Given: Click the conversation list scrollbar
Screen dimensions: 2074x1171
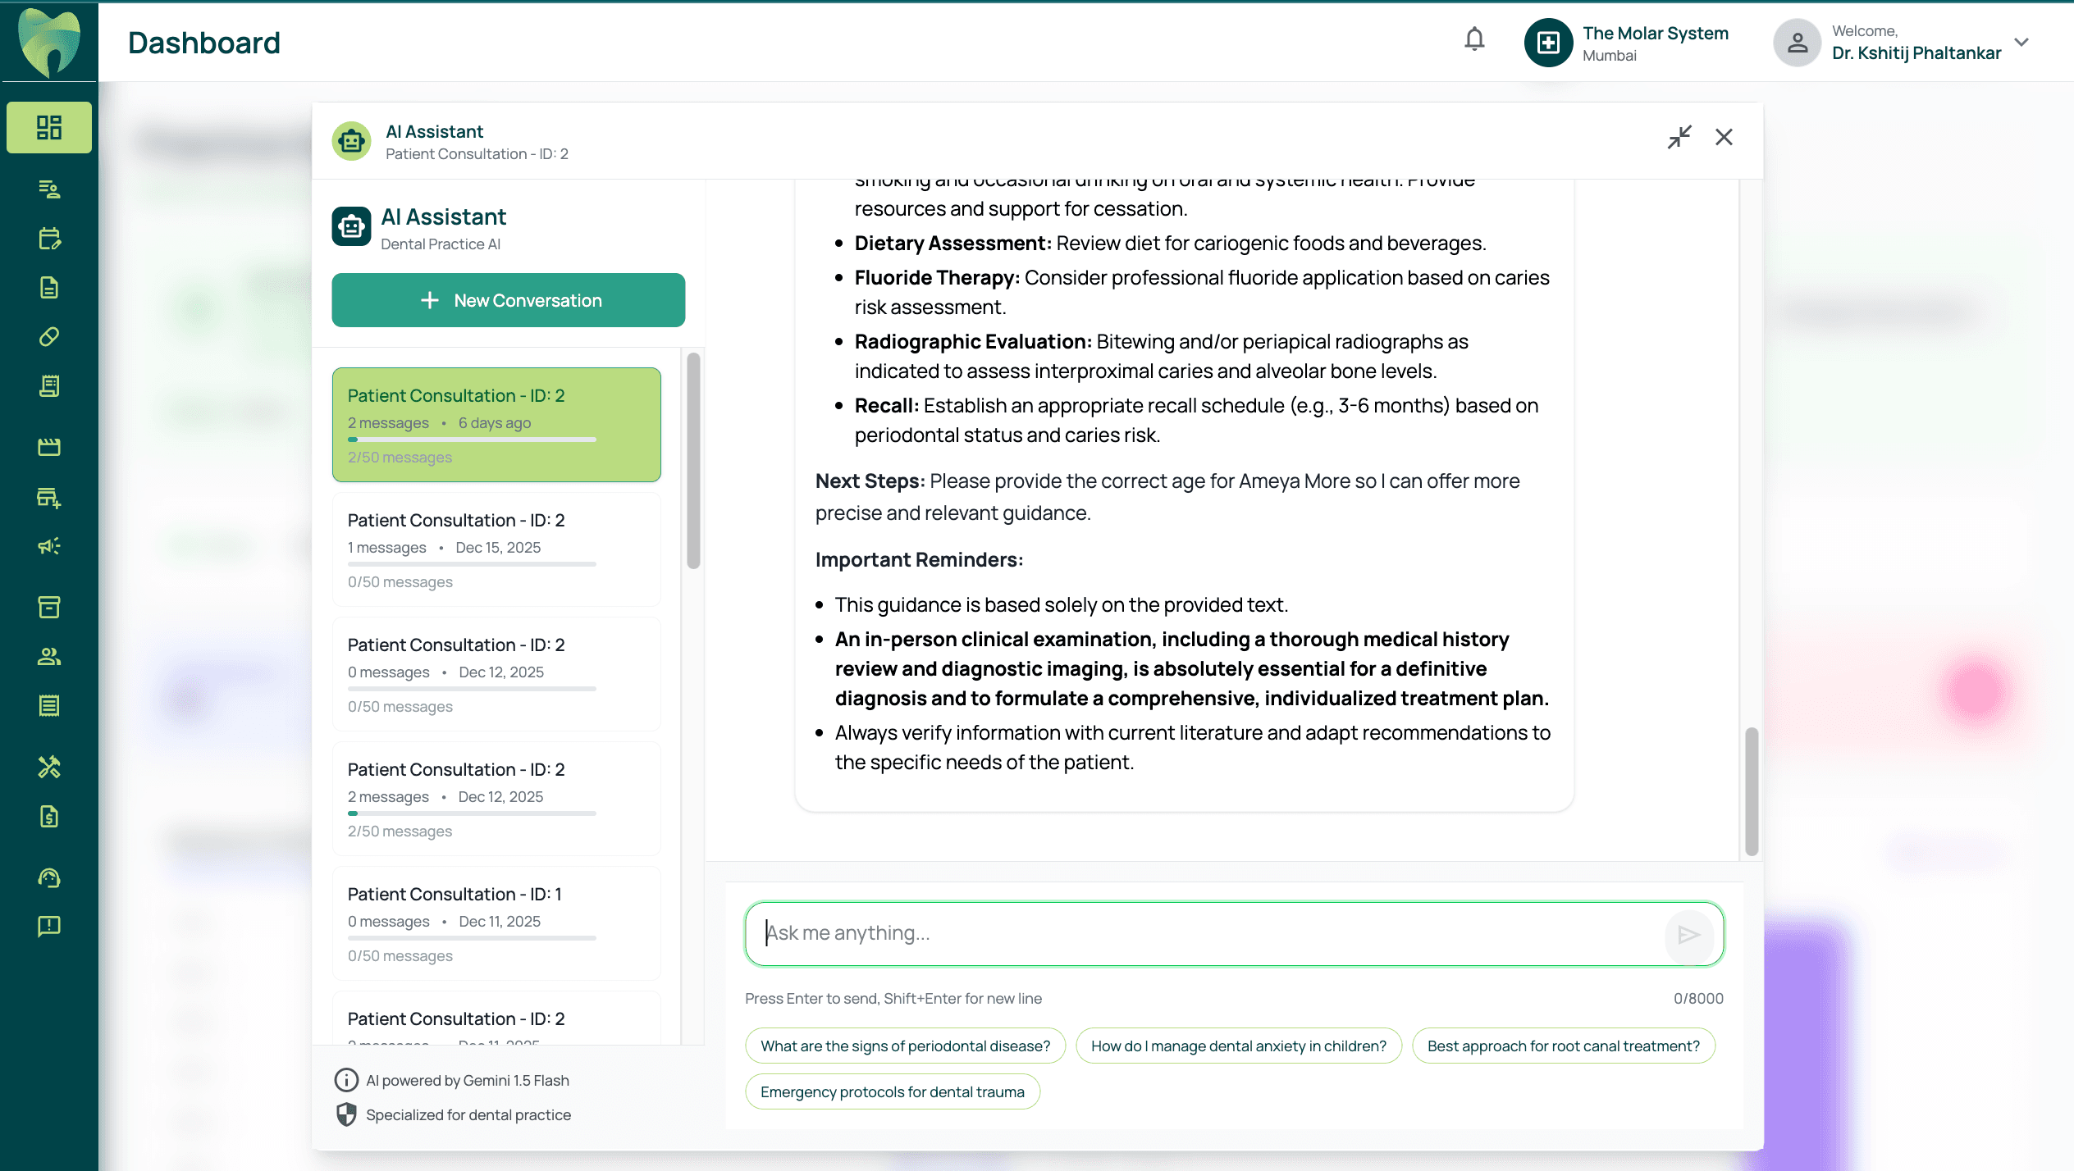Looking at the screenshot, I should 693,461.
